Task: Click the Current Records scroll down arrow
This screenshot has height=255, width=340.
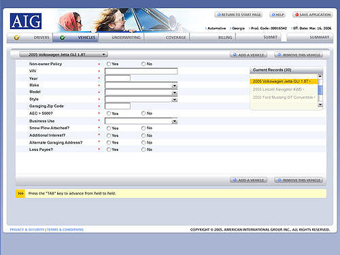Action: pos(320,105)
